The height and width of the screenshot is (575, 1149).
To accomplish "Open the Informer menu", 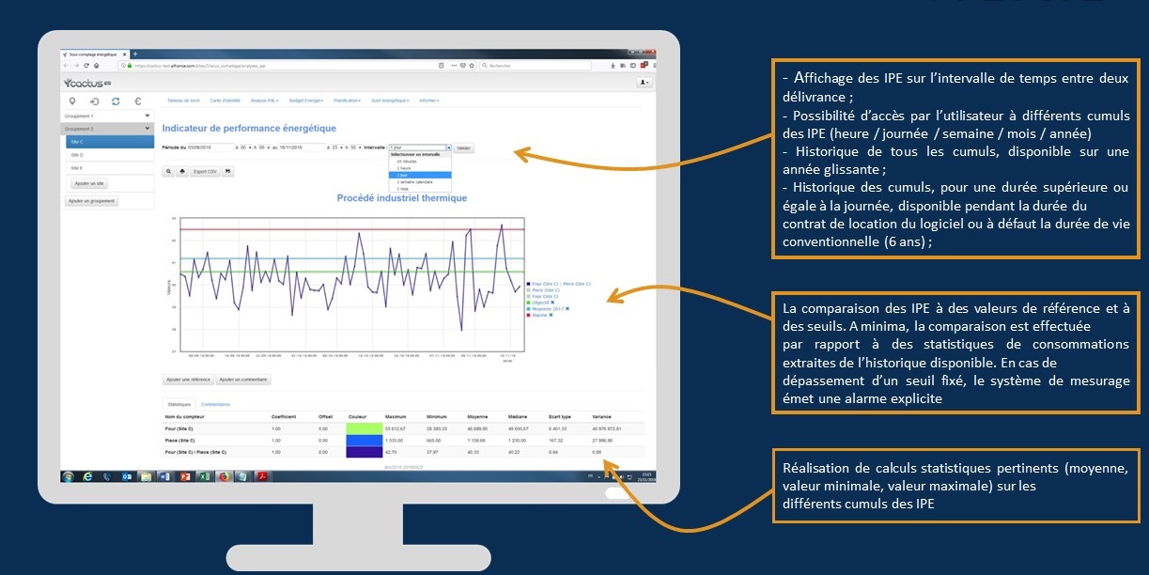I will click(429, 101).
